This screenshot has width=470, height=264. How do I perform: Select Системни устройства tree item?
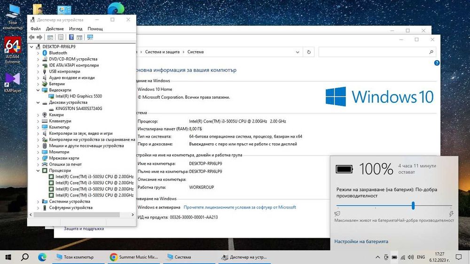(x=70, y=202)
